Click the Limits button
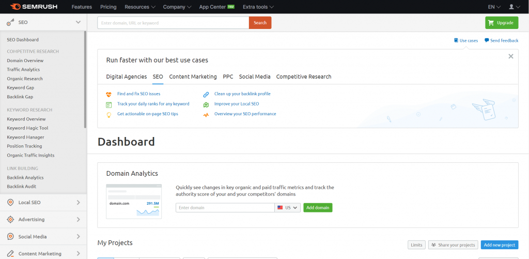This screenshot has height=259, width=529. [417, 245]
